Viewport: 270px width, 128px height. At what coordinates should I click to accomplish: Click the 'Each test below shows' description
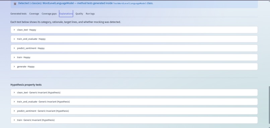pyautogui.click(x=65, y=22)
